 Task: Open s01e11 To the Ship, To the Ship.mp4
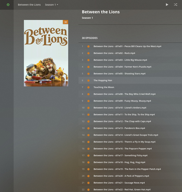coord(124,115)
